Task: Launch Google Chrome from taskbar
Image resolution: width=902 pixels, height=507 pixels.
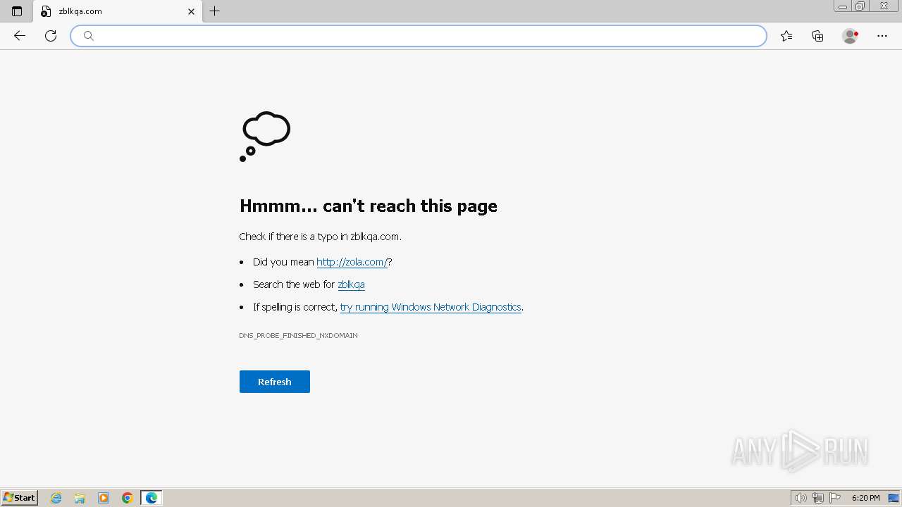Action: (x=128, y=498)
